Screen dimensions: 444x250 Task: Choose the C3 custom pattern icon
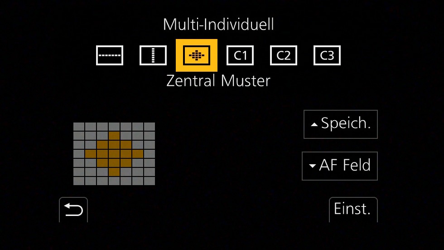point(327,55)
